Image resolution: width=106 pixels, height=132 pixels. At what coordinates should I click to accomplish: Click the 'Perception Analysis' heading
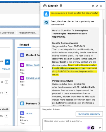[63, 81]
